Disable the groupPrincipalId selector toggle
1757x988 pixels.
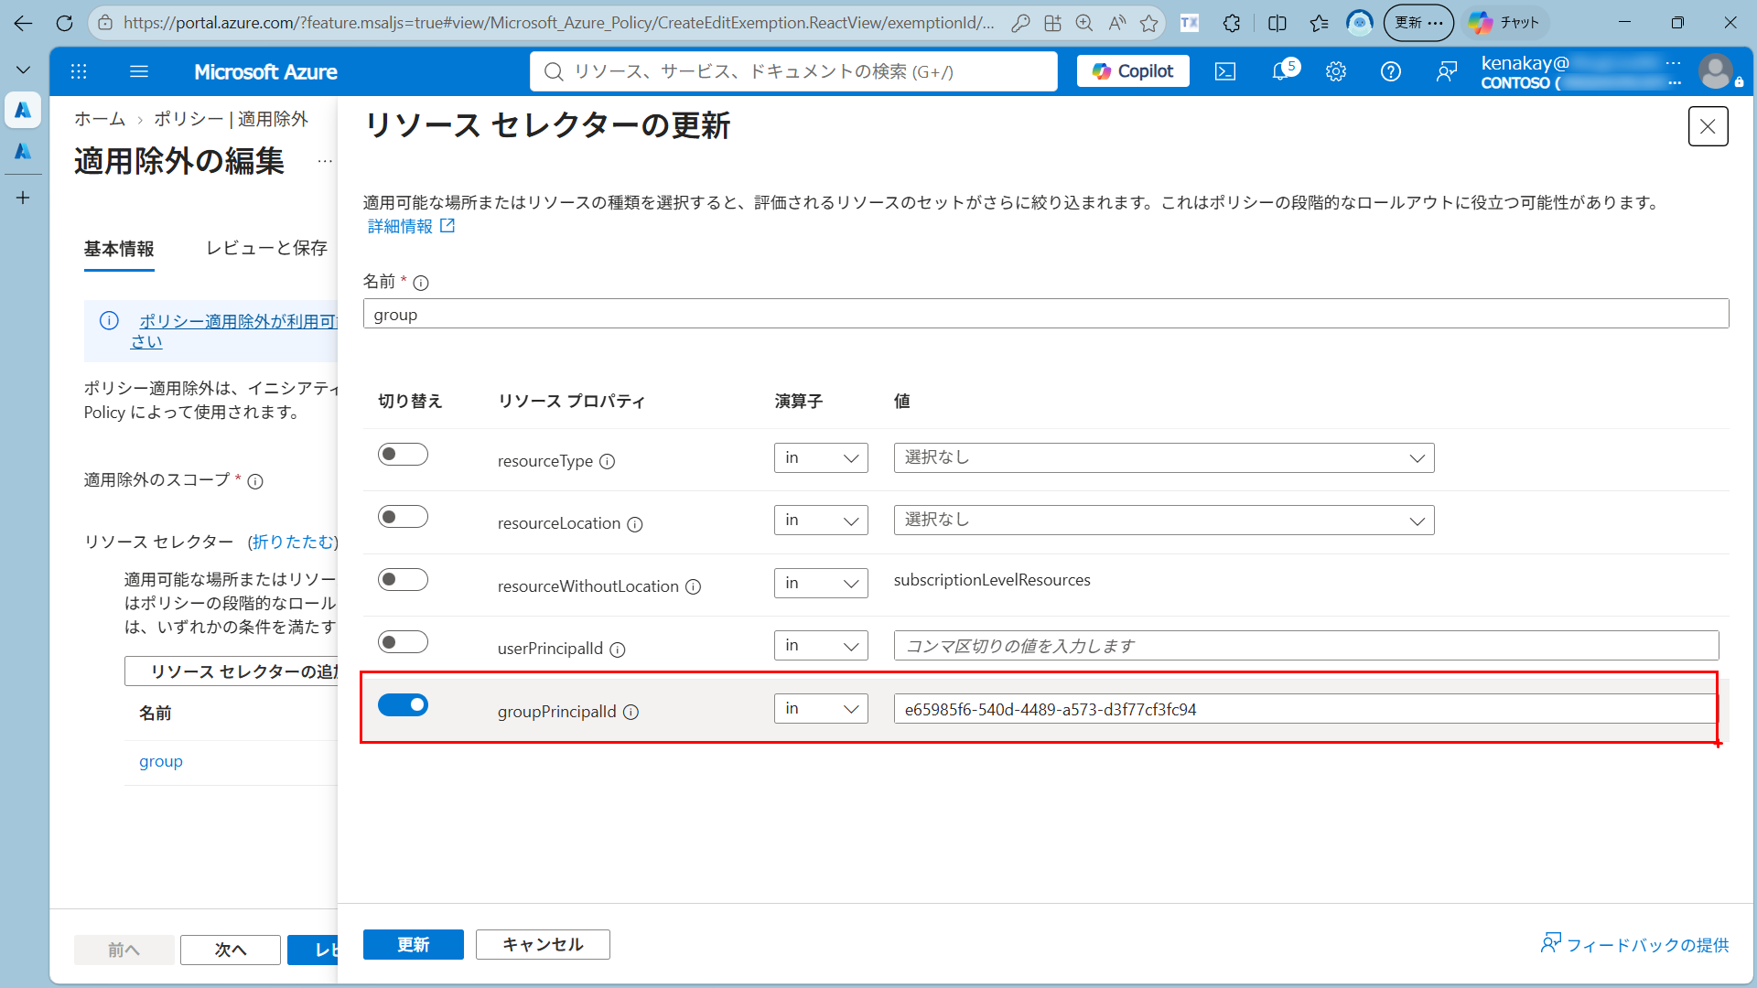point(403,704)
